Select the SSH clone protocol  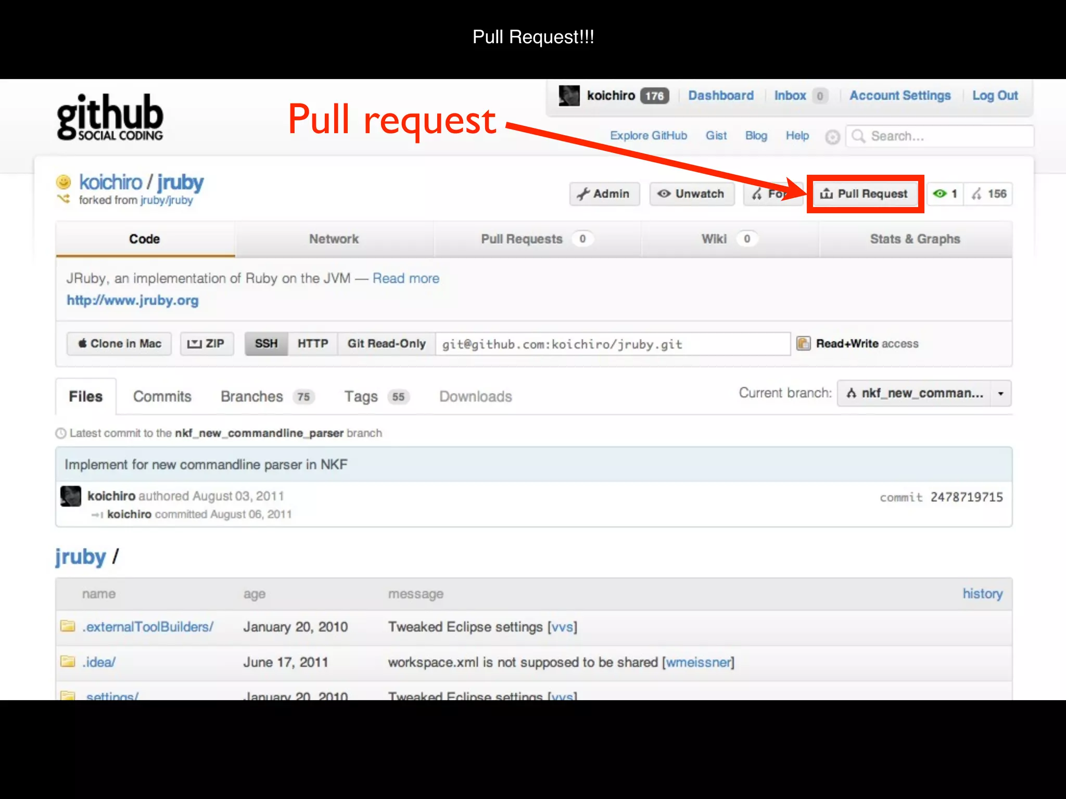(266, 344)
